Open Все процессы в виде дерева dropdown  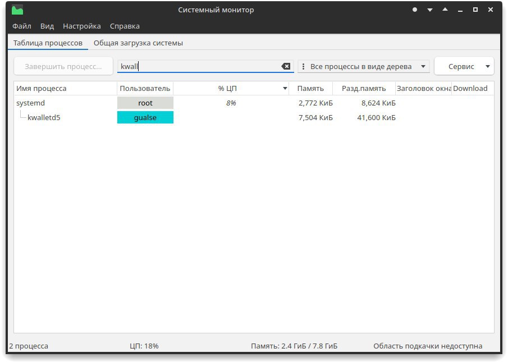(x=364, y=66)
